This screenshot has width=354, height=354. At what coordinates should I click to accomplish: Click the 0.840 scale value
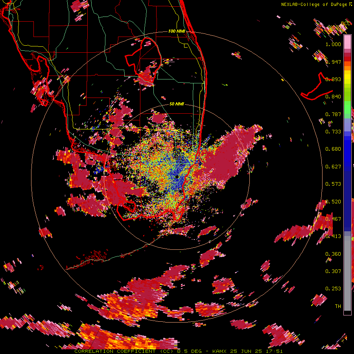coord(333,97)
